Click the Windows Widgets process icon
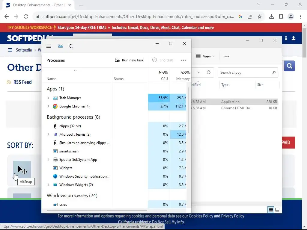 click(55, 184)
